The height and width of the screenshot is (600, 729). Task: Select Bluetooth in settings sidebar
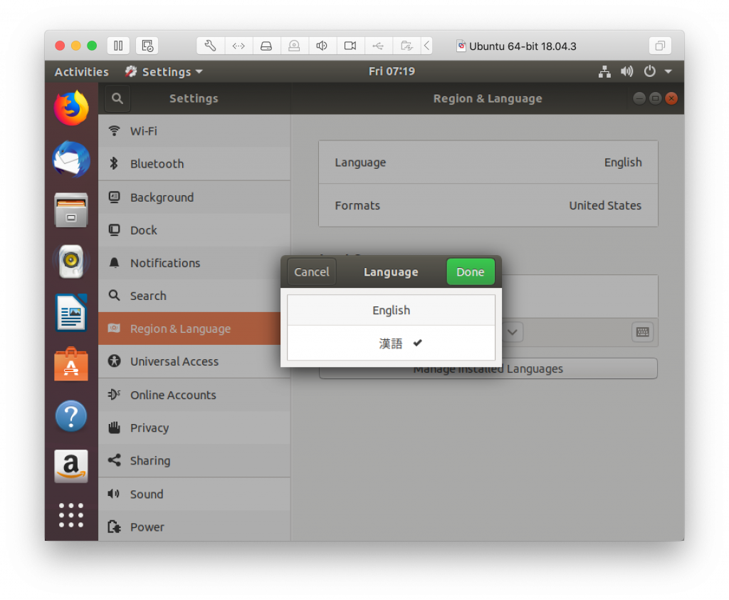(194, 164)
